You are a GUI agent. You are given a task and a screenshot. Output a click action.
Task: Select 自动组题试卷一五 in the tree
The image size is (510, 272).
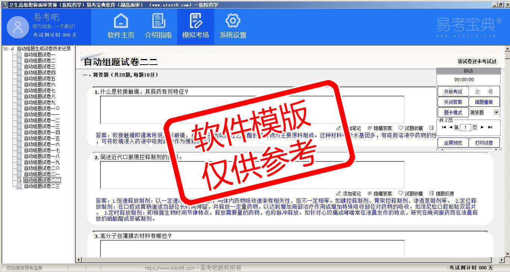pyautogui.click(x=42, y=138)
